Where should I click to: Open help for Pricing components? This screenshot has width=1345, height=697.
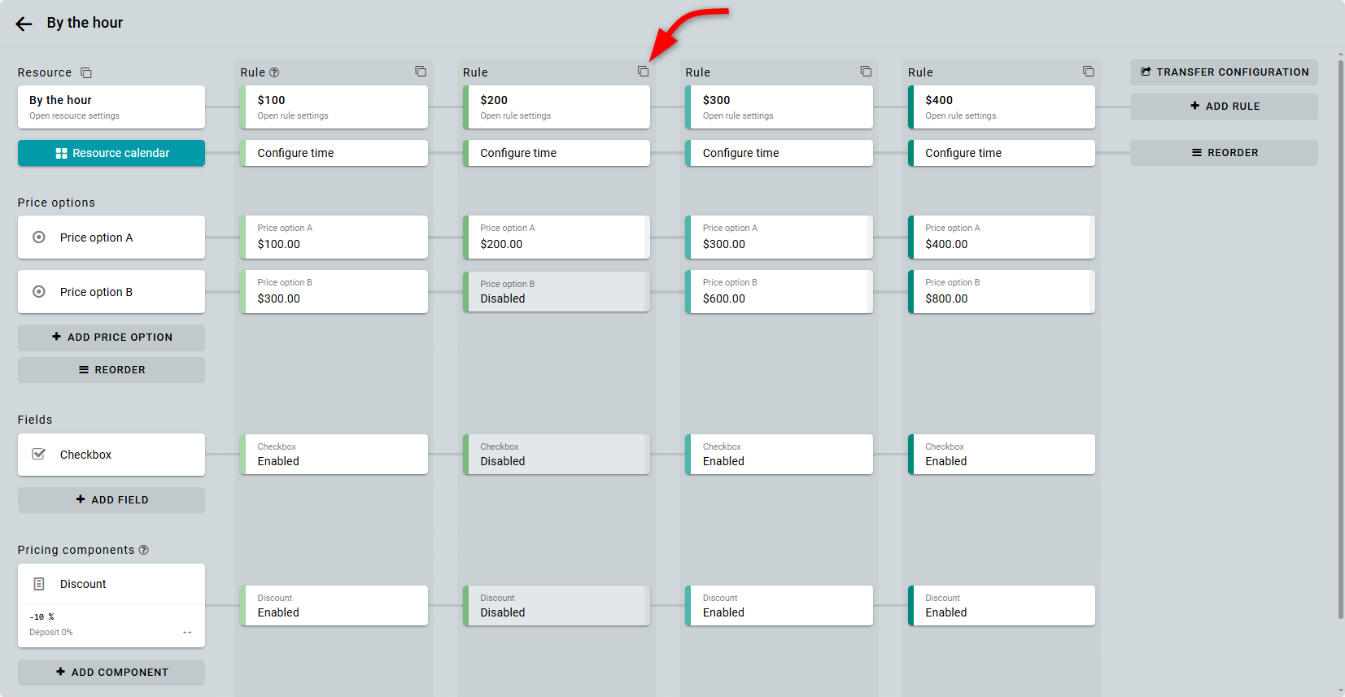coord(144,550)
